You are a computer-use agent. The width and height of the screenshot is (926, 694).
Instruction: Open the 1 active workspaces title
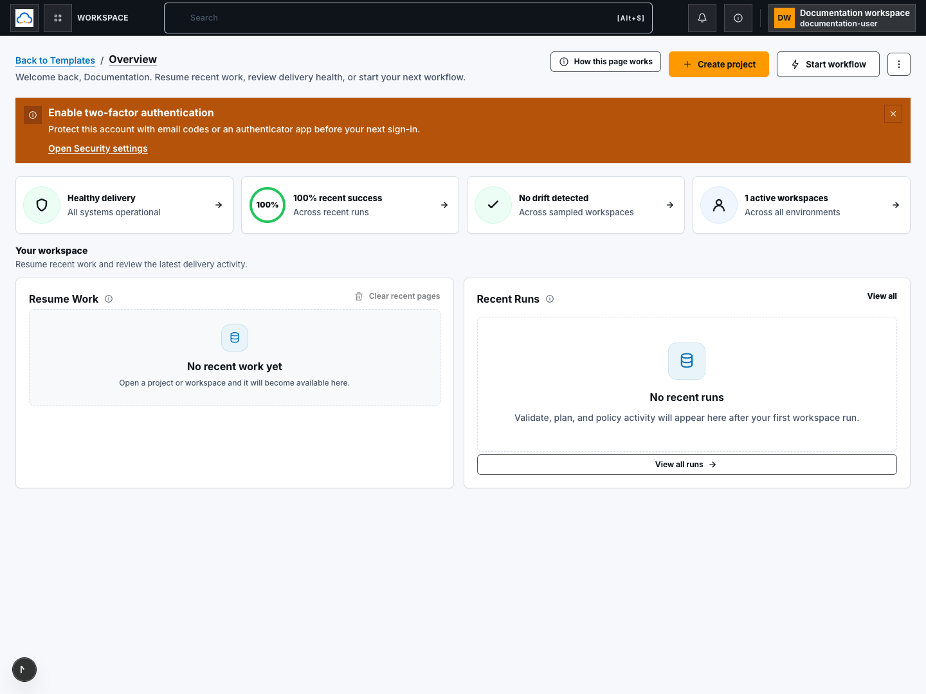coord(786,198)
